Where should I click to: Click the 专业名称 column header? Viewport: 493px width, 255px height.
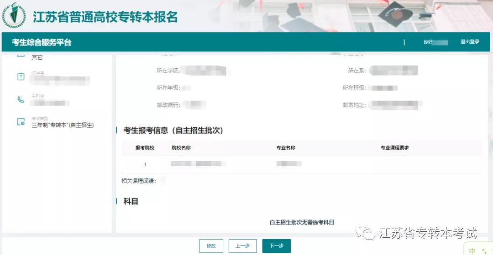(286, 148)
